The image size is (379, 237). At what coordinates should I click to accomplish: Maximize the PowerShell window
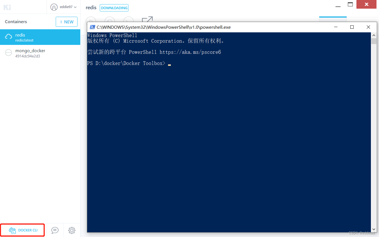click(352, 27)
